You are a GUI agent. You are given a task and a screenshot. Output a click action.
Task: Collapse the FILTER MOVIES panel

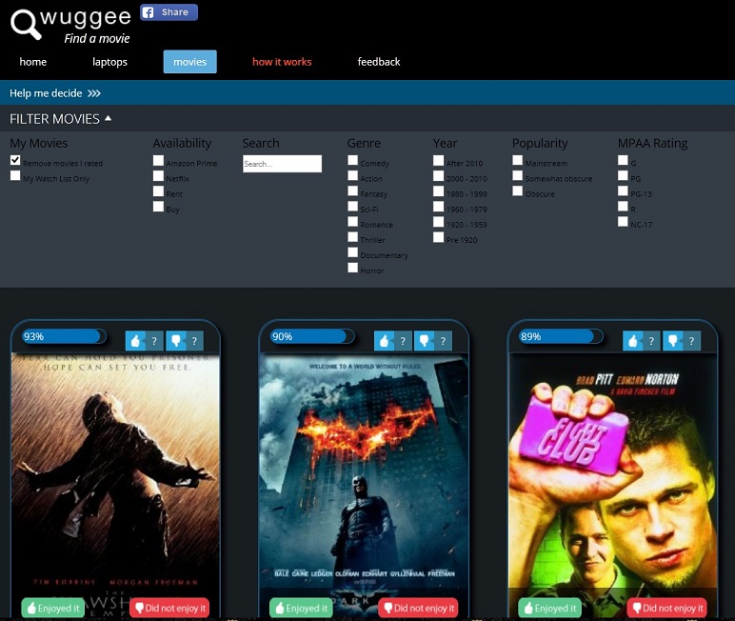(x=61, y=119)
